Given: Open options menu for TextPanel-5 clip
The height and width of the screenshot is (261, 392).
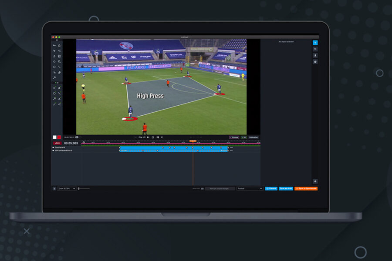Looking at the screenshot, I should 231,147.
